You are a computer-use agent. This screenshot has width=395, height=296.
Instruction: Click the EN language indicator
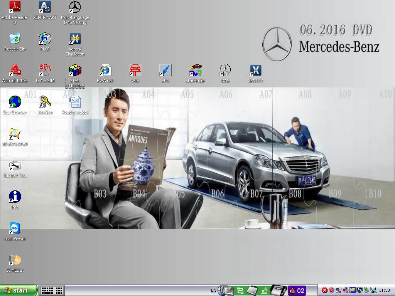coord(214,291)
